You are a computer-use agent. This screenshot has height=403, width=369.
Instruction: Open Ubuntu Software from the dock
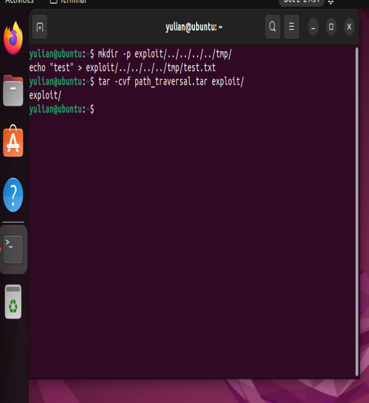pyautogui.click(x=13, y=142)
